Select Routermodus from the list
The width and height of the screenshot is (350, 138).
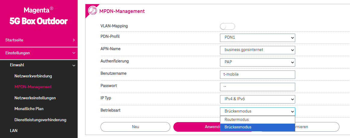[x=258, y=119]
